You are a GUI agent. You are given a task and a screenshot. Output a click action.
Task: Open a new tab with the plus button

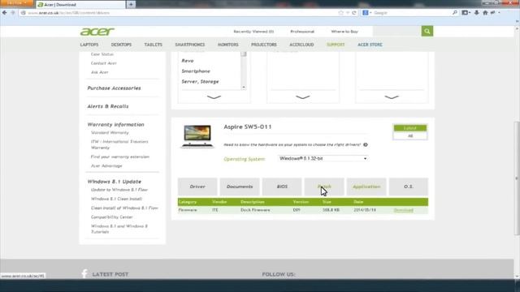click(131, 4)
